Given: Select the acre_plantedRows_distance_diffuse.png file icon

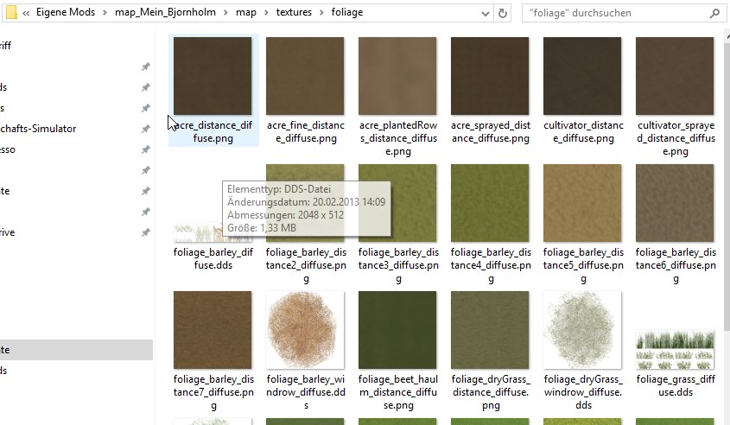Looking at the screenshot, I should click(x=397, y=76).
